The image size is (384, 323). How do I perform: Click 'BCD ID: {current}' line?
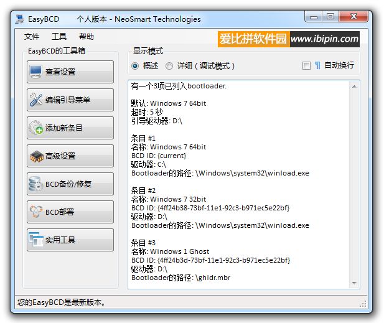[x=159, y=156]
